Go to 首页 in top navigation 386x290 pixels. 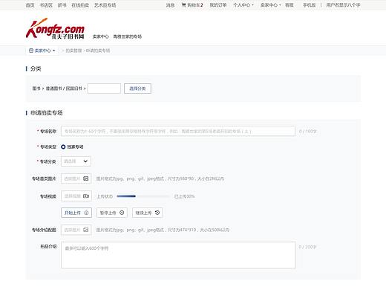30,5
